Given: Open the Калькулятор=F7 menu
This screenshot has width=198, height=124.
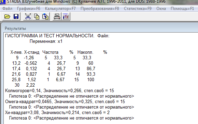Looking at the screenshot, I should point(60,9).
